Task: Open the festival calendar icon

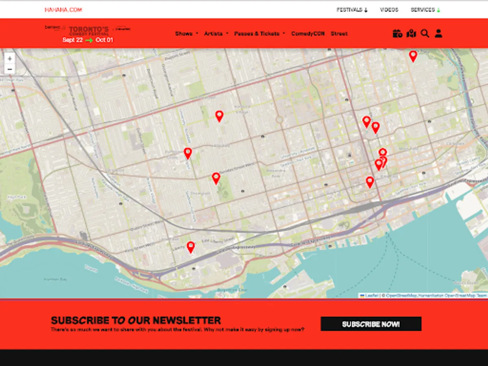Action: tap(397, 33)
